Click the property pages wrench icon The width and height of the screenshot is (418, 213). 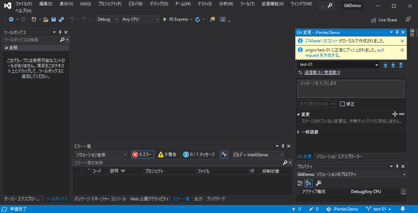point(318,183)
